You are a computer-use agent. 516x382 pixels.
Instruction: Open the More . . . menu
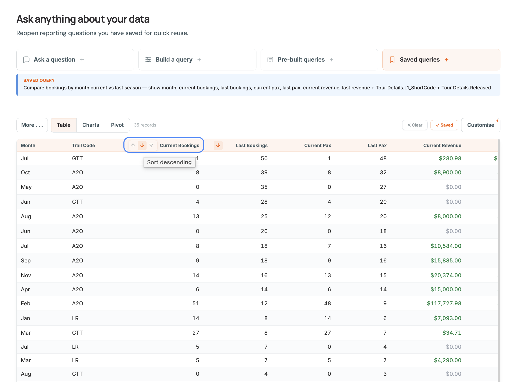coord(32,125)
